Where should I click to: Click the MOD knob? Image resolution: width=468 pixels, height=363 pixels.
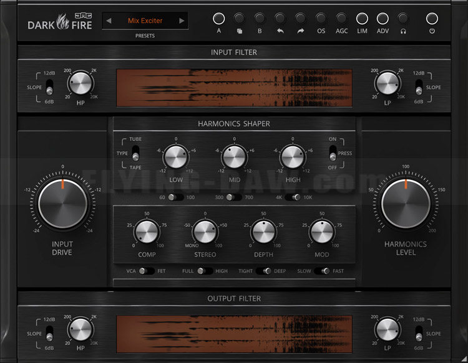(322, 232)
